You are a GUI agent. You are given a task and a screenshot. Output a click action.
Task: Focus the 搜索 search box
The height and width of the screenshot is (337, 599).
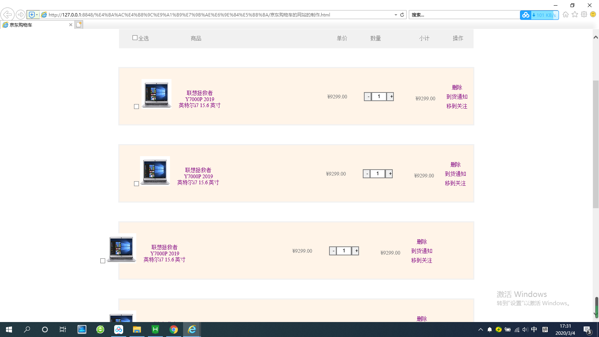click(x=464, y=15)
